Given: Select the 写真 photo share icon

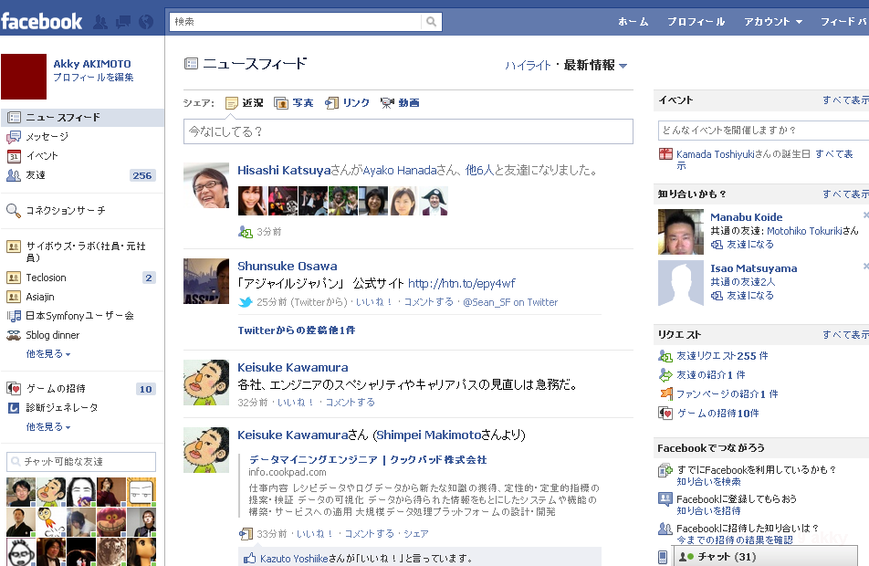Looking at the screenshot, I should pos(294,103).
